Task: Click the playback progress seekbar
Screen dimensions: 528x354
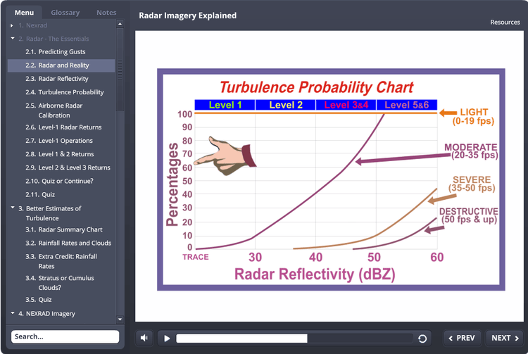Action: tap(296, 339)
